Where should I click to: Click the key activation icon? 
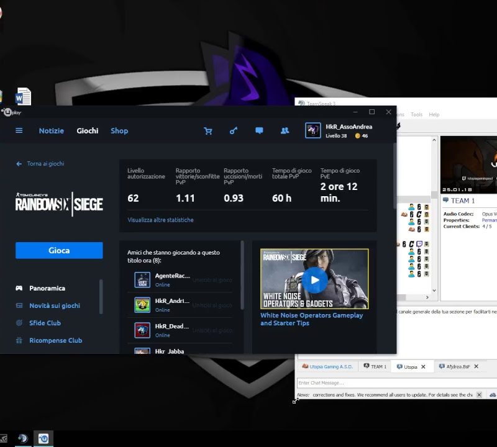click(234, 130)
